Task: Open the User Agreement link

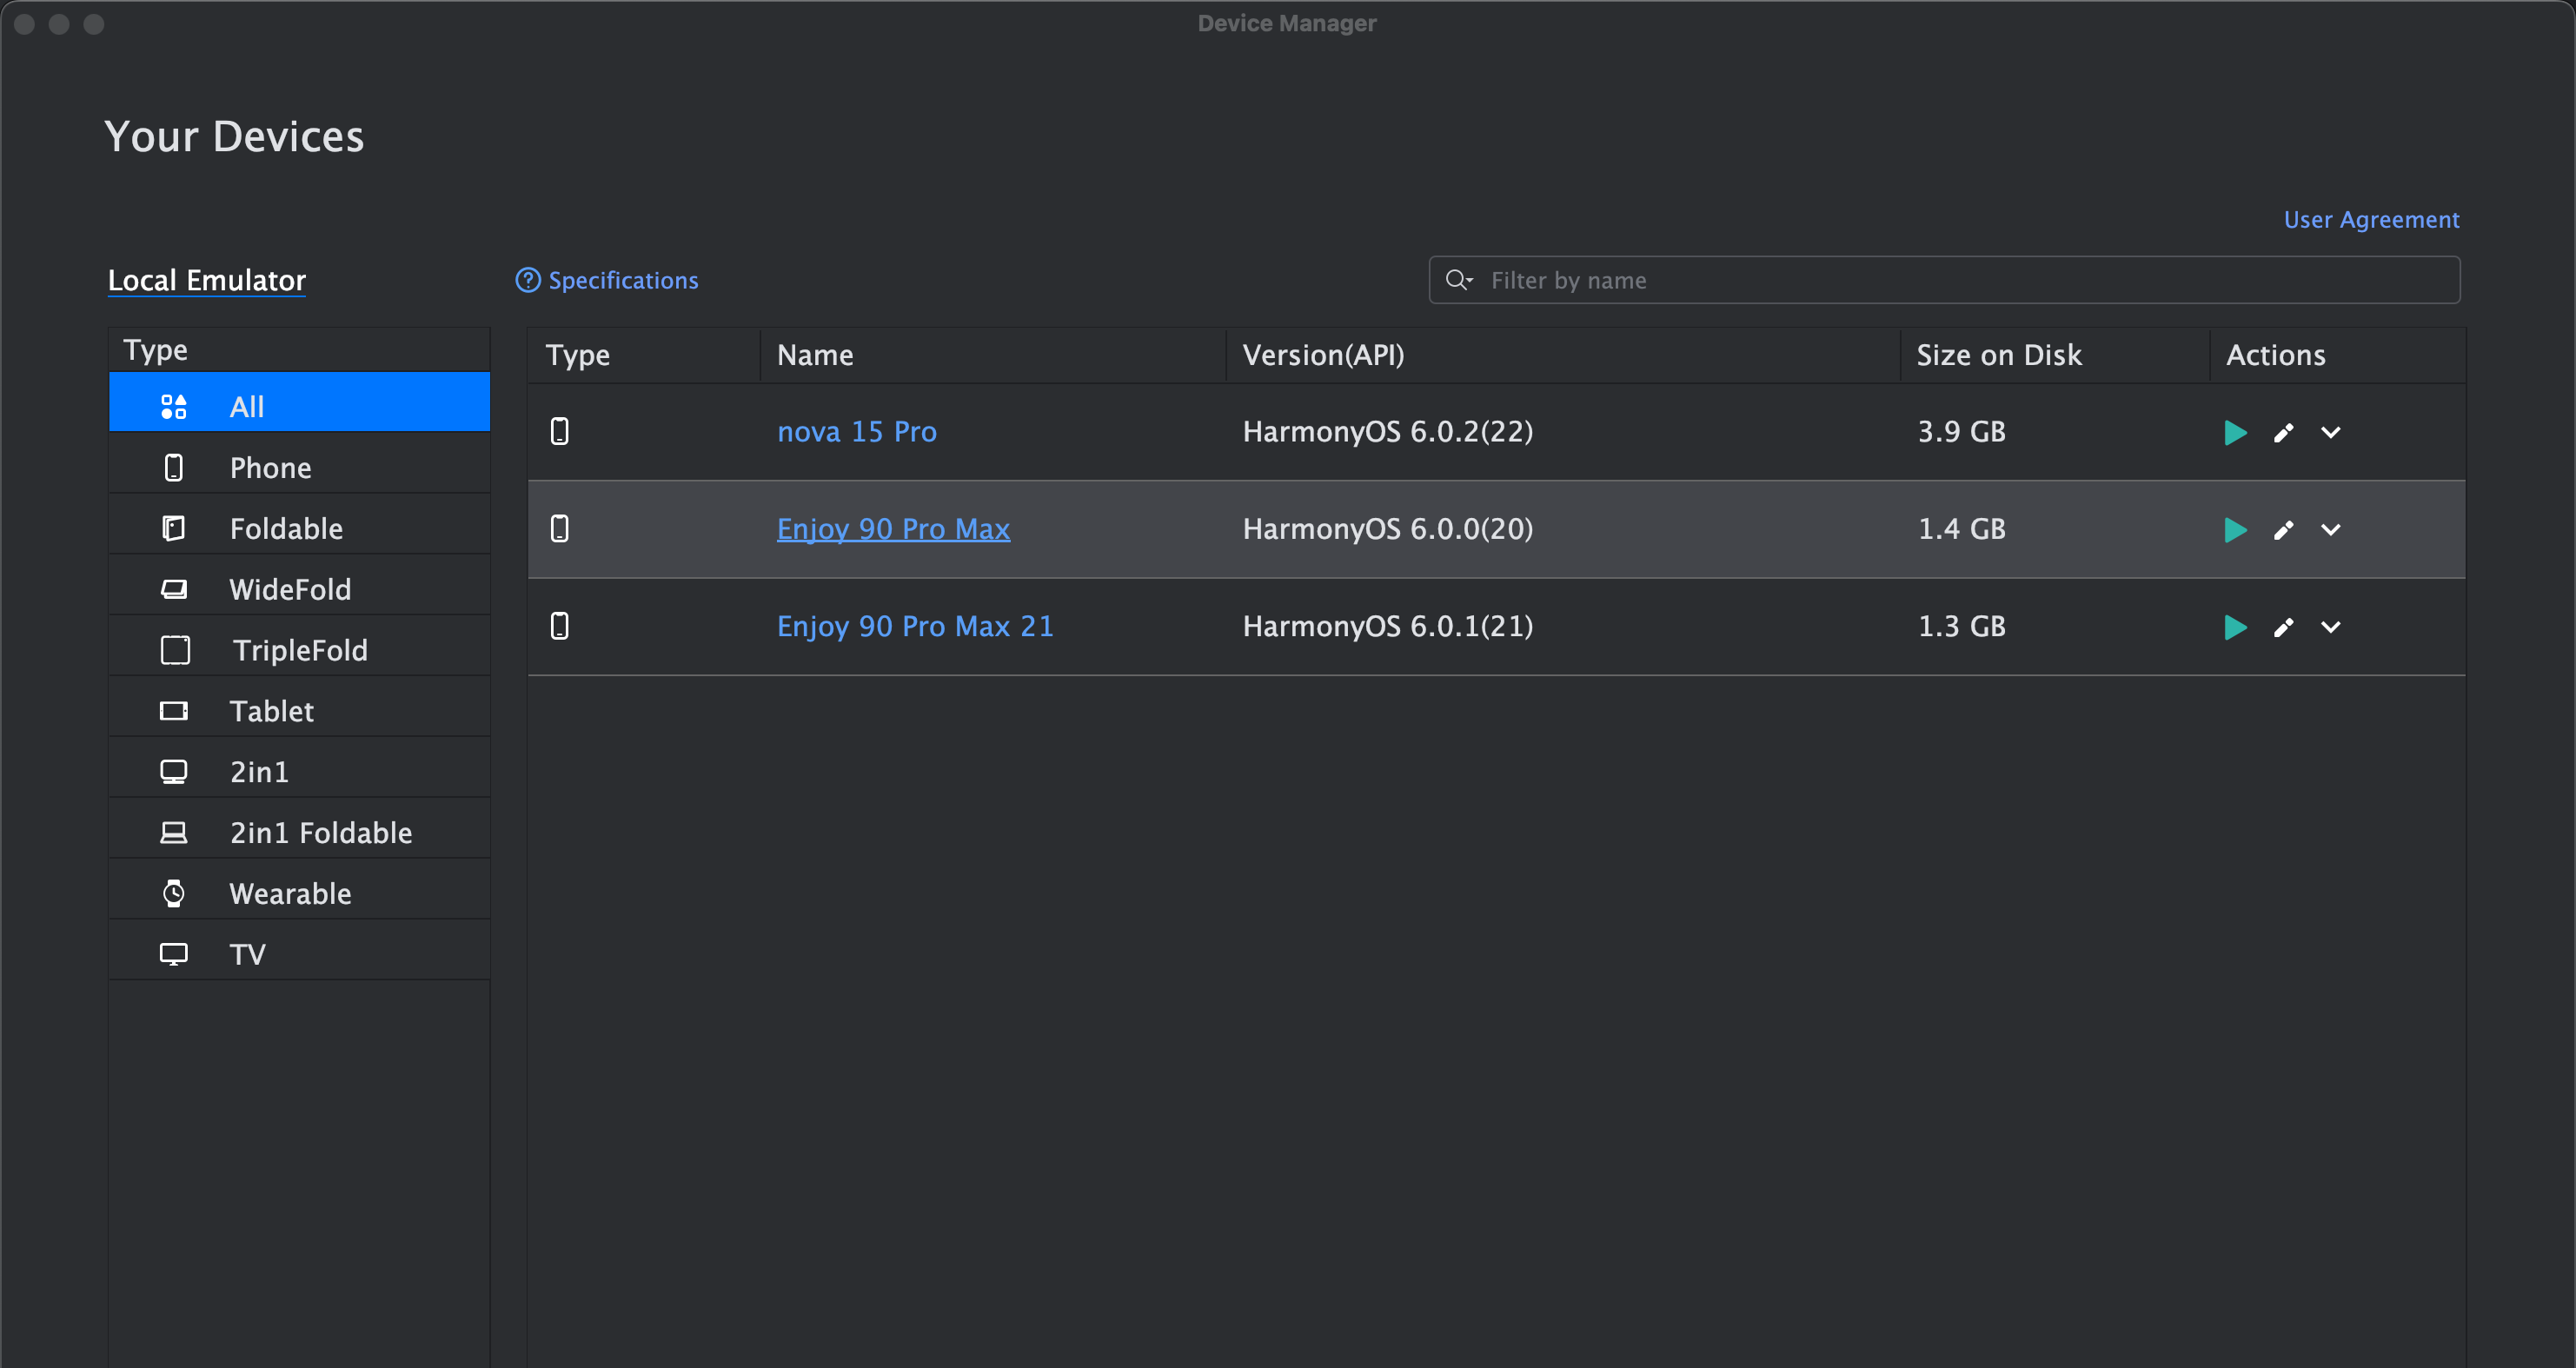Action: point(2371,219)
